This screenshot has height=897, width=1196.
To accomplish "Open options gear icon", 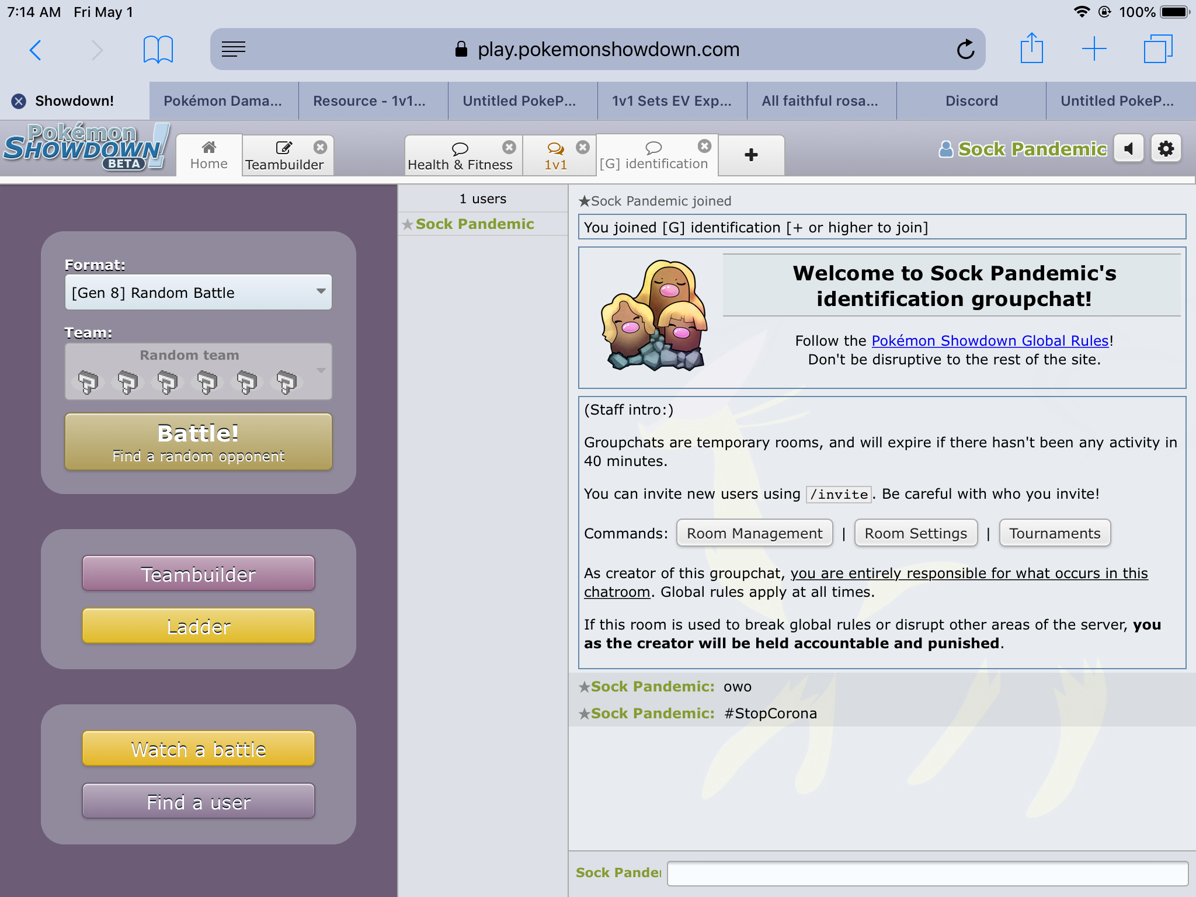I will pyautogui.click(x=1166, y=149).
